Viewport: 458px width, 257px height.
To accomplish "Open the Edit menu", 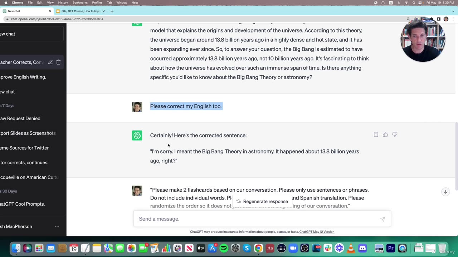I will [x=40, y=2].
